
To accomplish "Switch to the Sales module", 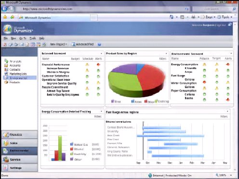I will [x=19, y=143].
